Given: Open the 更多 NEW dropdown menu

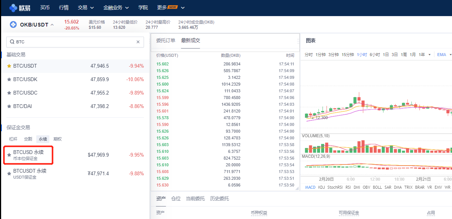Looking at the screenshot, I should [x=171, y=7].
